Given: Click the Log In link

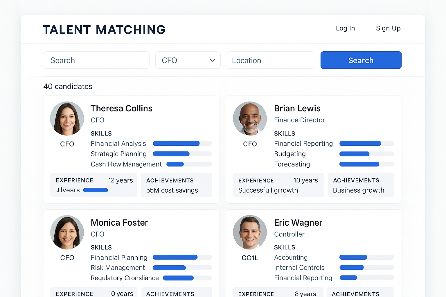Looking at the screenshot, I should pyautogui.click(x=345, y=28).
